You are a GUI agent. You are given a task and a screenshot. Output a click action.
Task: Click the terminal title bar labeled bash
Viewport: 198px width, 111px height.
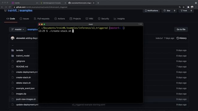point(91,24)
